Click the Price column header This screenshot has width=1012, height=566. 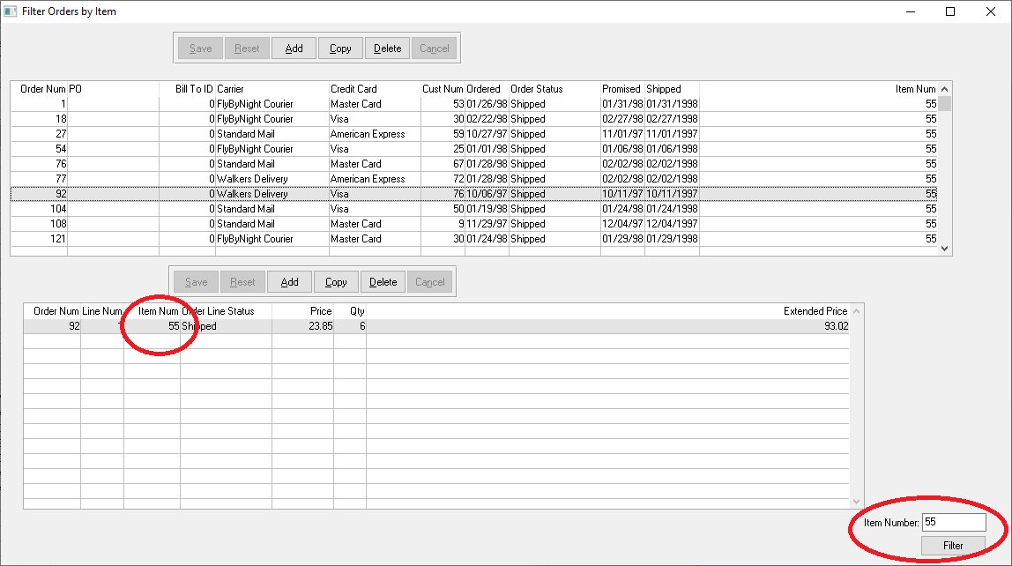click(x=321, y=311)
